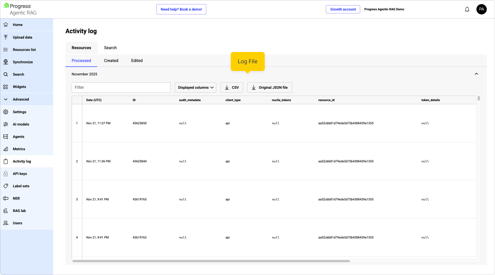Image resolution: width=495 pixels, height=275 pixels.
Task: Click the Upload data arrow icon
Action: [6, 37]
